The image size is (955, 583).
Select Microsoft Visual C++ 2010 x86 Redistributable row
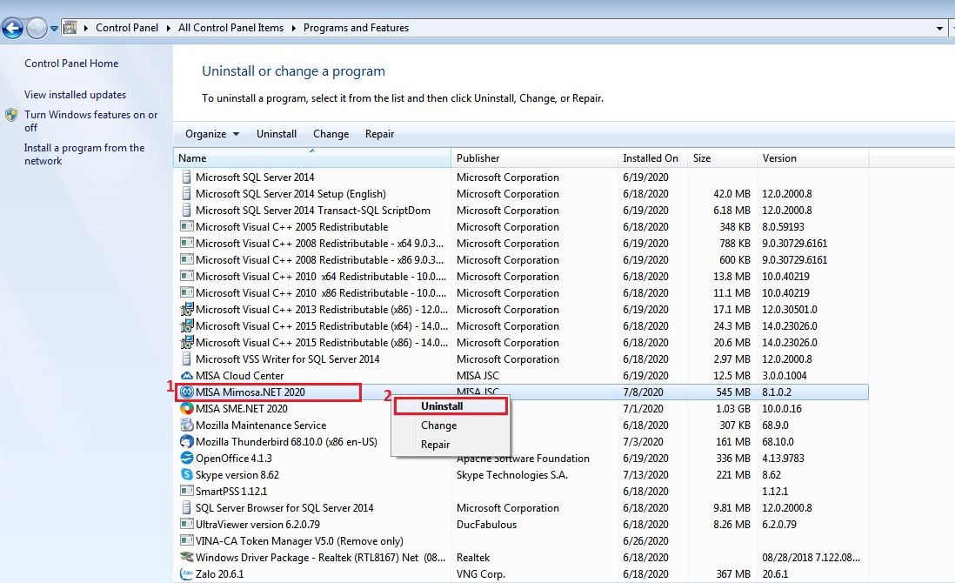pyautogui.click(x=521, y=293)
